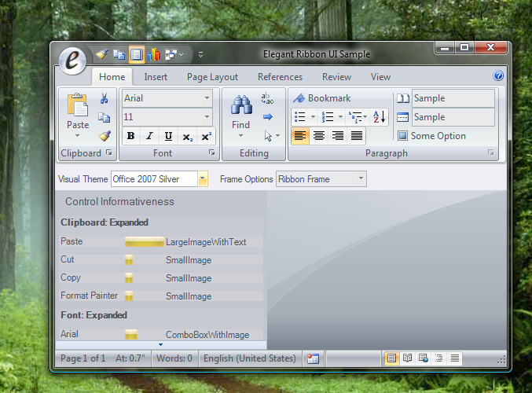Click the Paste button
Image resolution: width=532 pixels, height=393 pixels.
78,112
